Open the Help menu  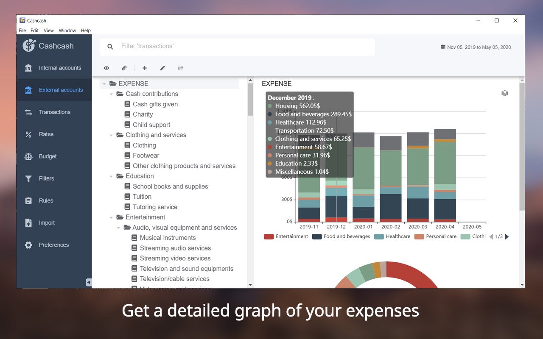(86, 31)
